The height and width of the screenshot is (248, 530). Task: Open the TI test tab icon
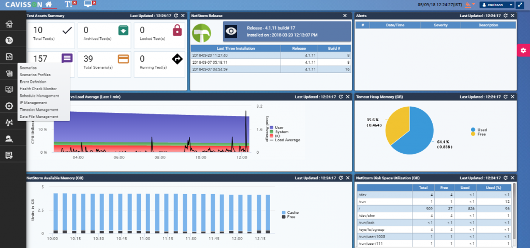click(69, 4)
